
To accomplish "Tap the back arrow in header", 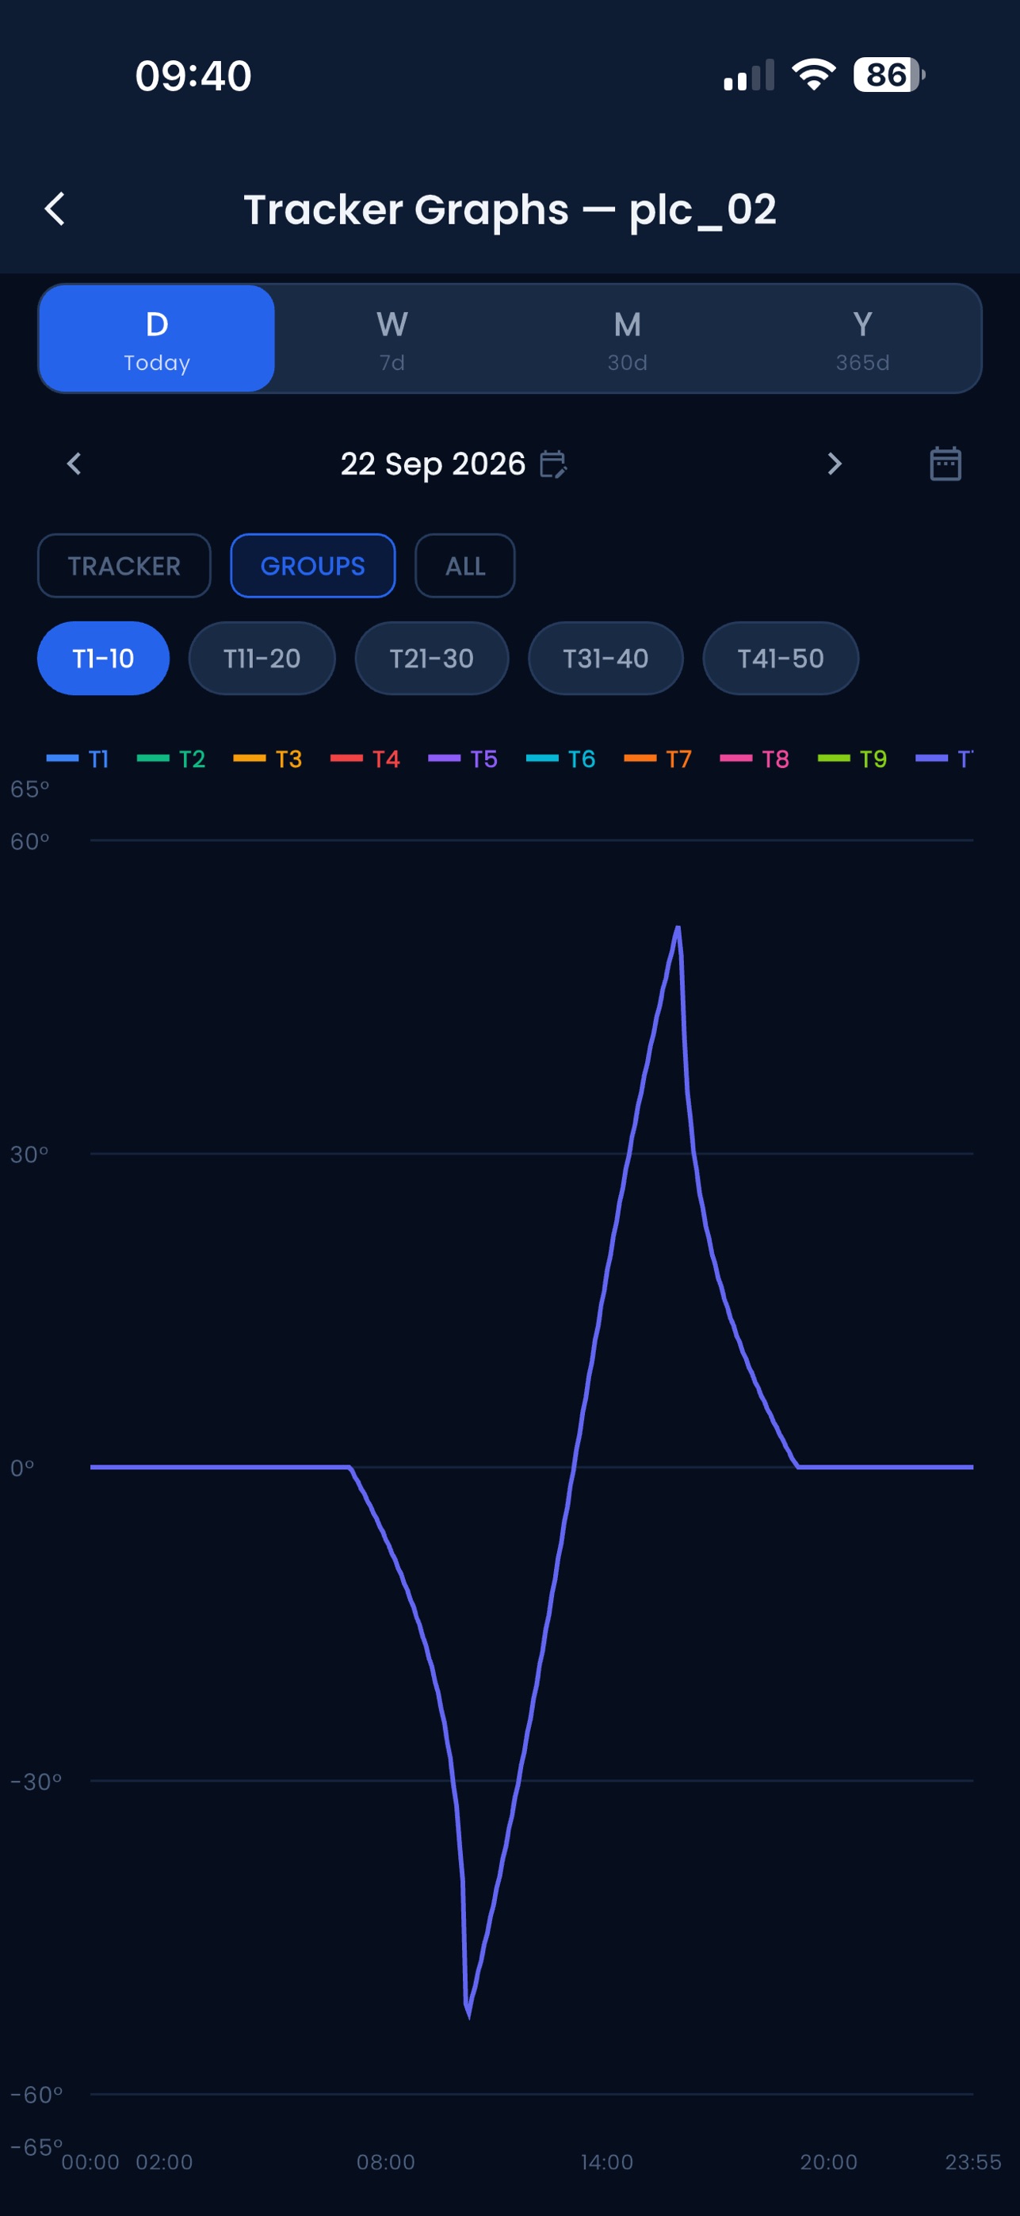I will 55,209.
